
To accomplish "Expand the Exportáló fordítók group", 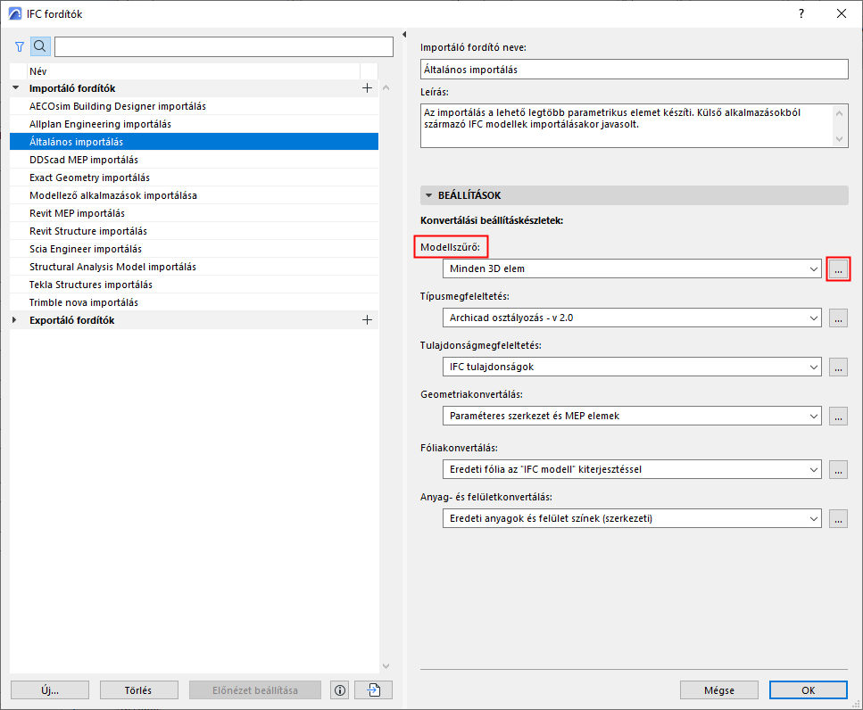I will (x=15, y=320).
